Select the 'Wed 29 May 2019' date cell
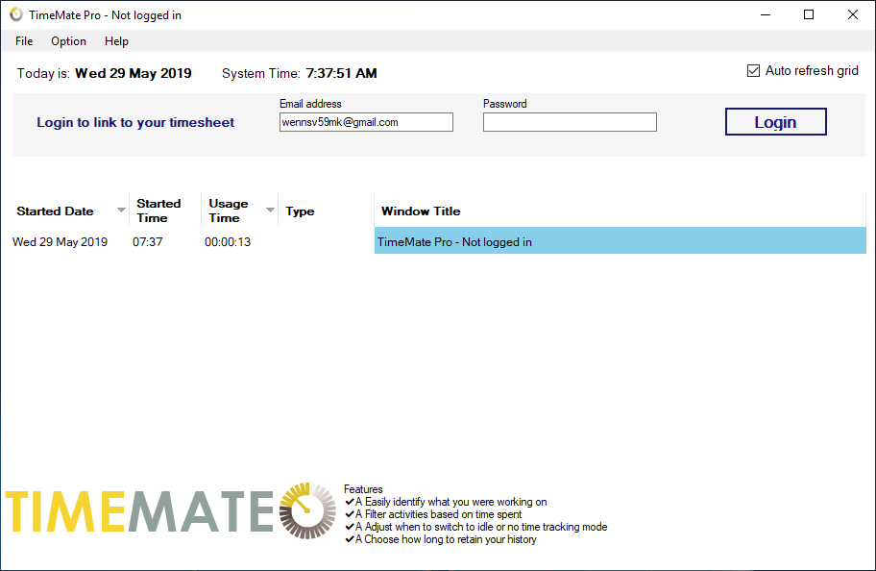This screenshot has height=571, width=876. pos(59,241)
